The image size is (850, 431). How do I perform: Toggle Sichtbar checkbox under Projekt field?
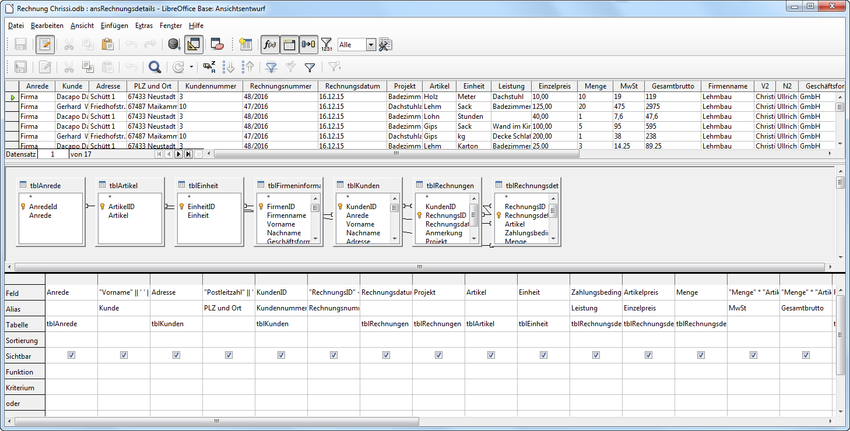tap(438, 355)
